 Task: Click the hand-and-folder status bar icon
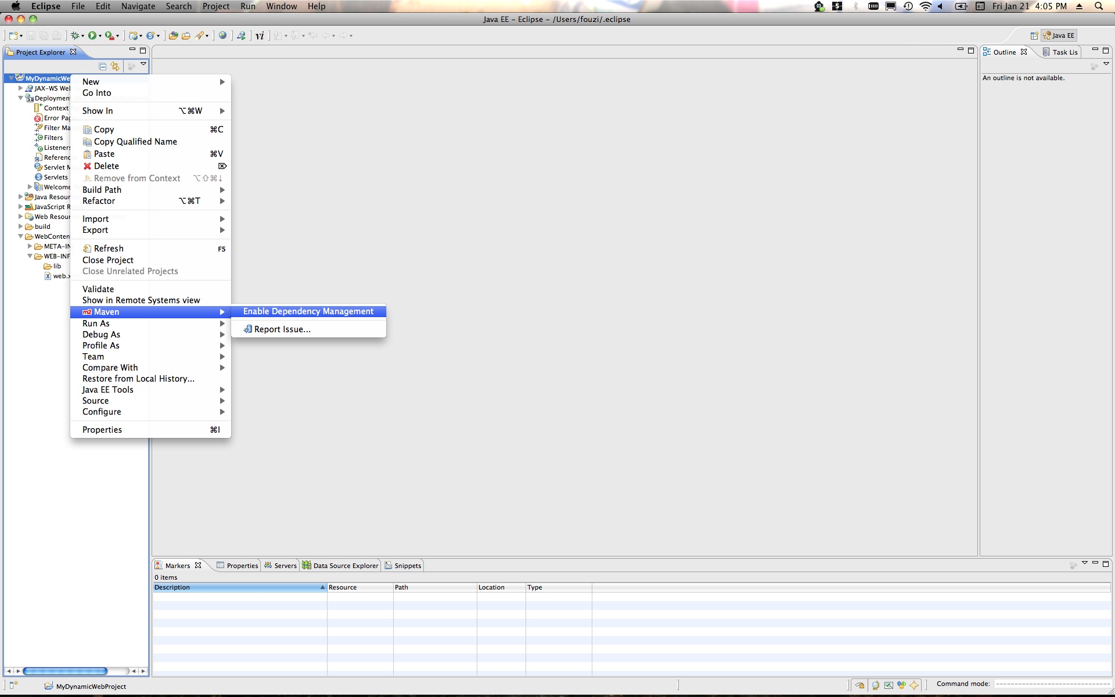[x=860, y=685]
